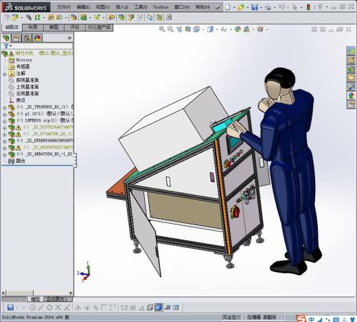Open the 编辑 (Edit) menu
357x322 pixels.
point(83,8)
